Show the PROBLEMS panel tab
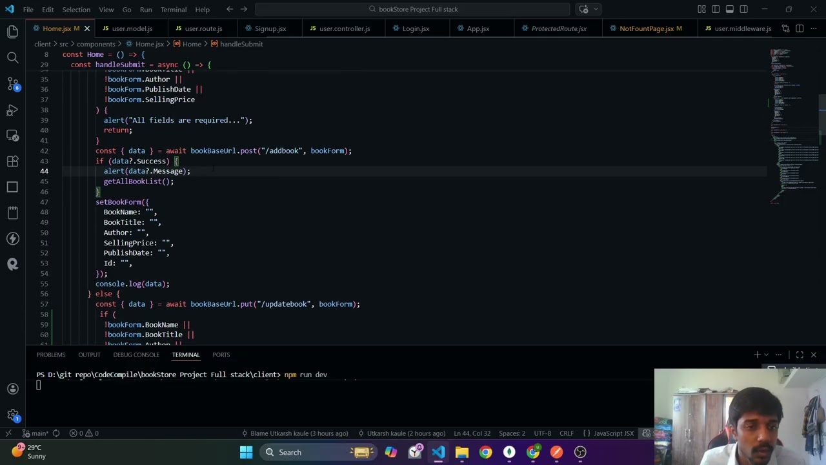 [51, 355]
